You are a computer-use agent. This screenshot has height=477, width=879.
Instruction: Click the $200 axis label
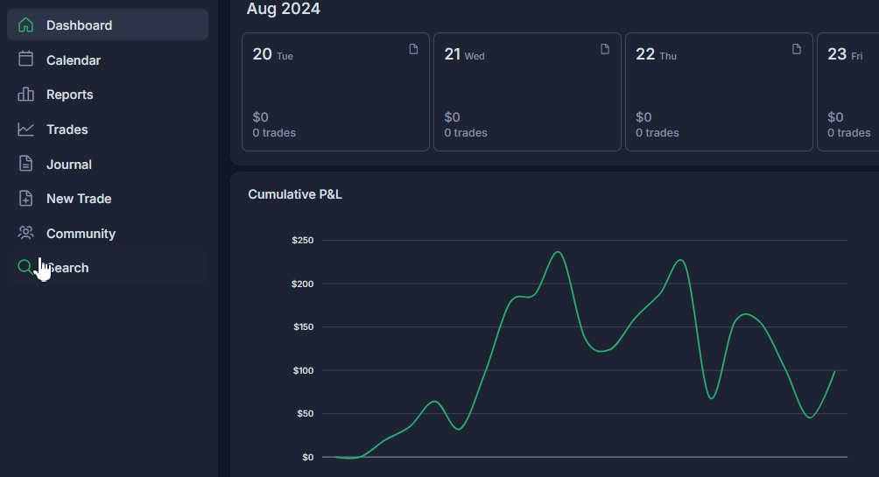pos(303,284)
